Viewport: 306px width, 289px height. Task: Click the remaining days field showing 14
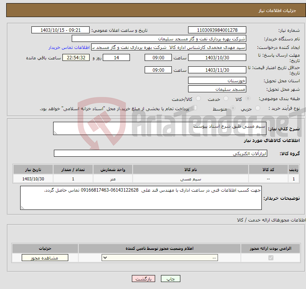coord(116,57)
